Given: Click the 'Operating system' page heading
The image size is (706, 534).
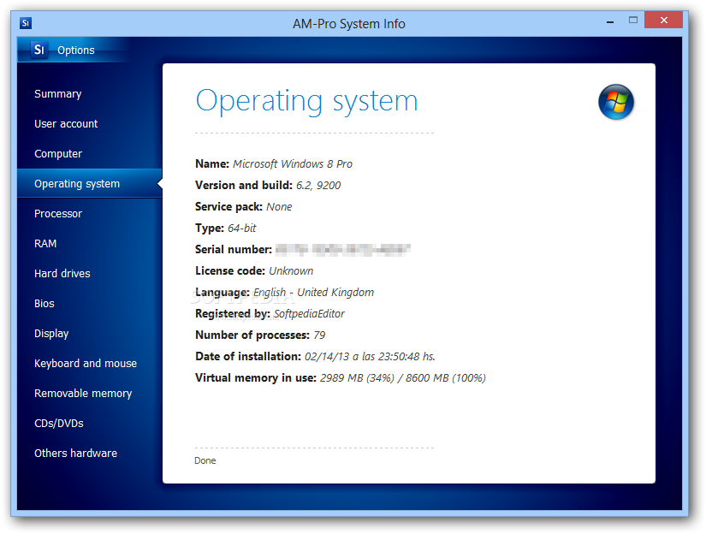Looking at the screenshot, I should (306, 101).
